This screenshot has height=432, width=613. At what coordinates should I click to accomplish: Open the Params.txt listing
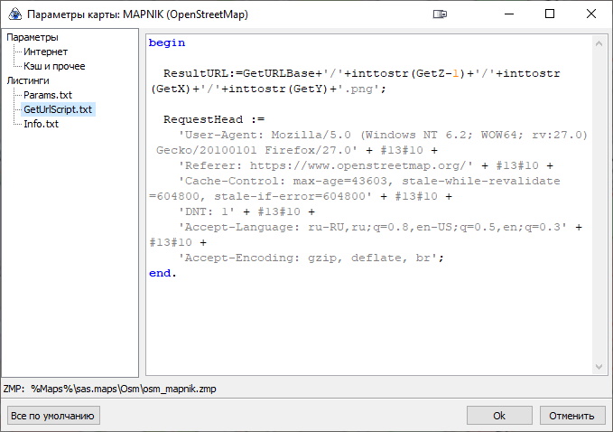click(50, 95)
